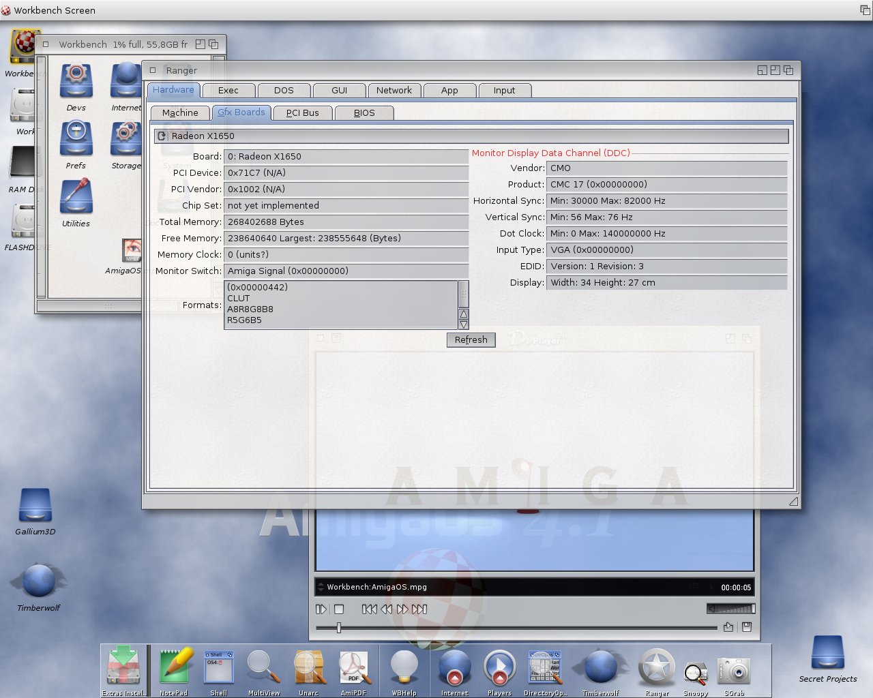Click the Formats list down arrow
Screen dimensions: 873x698
coord(464,324)
